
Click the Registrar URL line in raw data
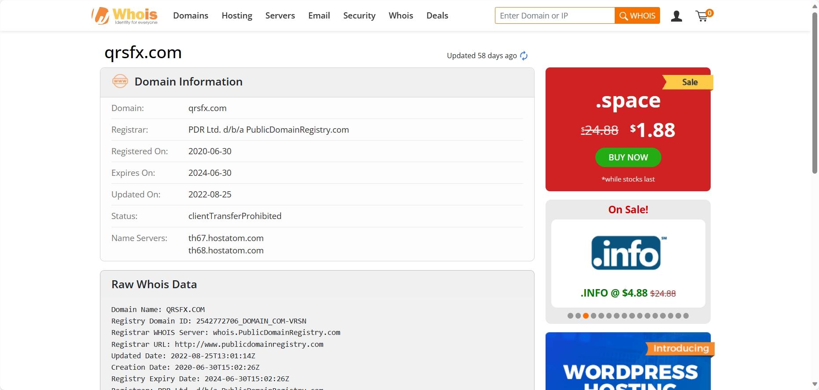217,344
